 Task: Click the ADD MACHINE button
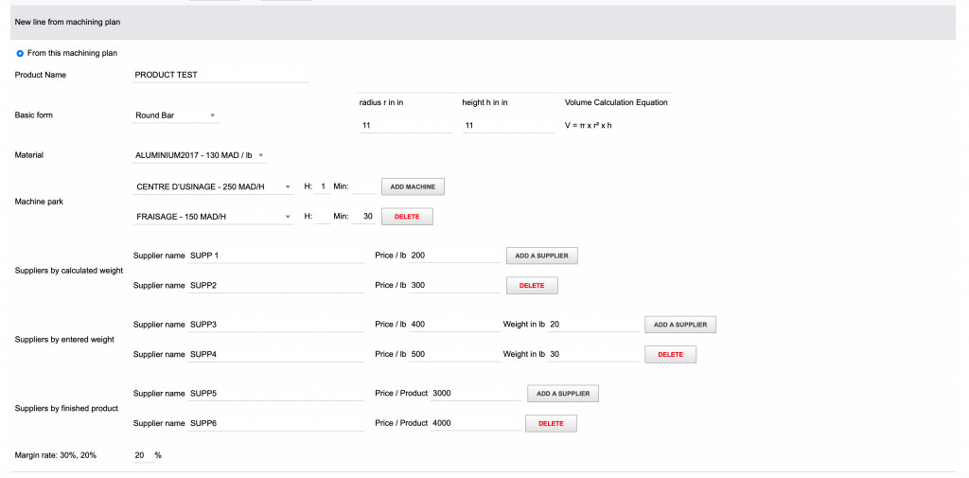(x=413, y=187)
